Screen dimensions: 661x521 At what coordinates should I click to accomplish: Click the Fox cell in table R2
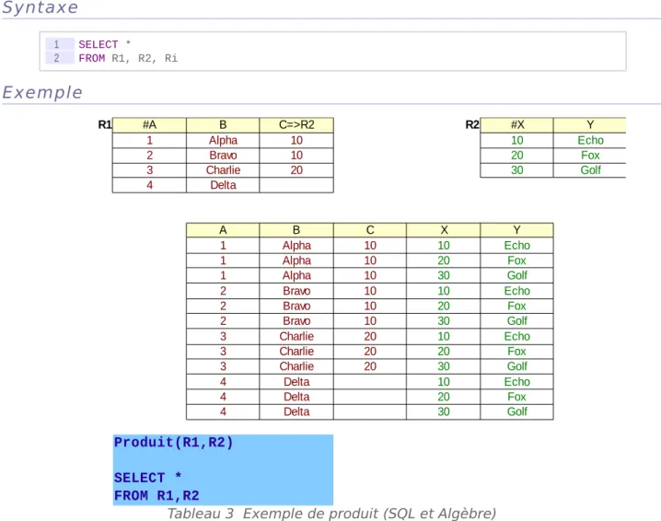pyautogui.click(x=590, y=156)
